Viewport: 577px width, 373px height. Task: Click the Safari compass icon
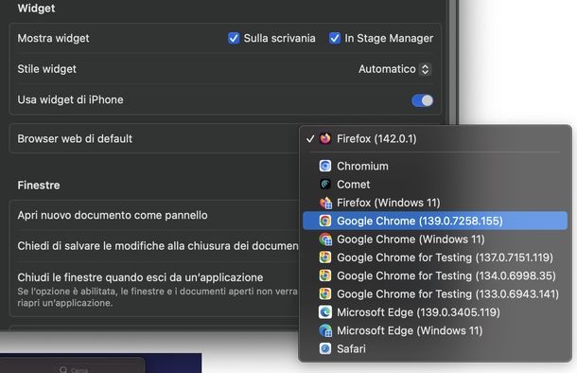coord(325,348)
